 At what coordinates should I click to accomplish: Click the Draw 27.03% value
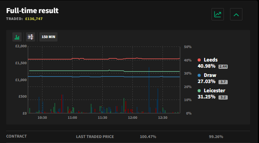[x=207, y=81]
